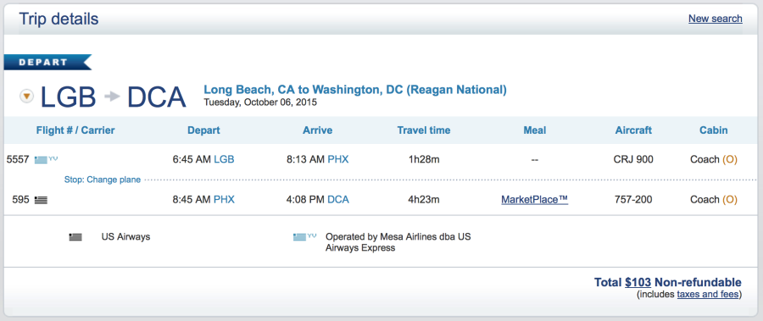Click the Mesa Airlines Express logo in legend
Viewport: 763px width, 321px height.
[x=304, y=237]
